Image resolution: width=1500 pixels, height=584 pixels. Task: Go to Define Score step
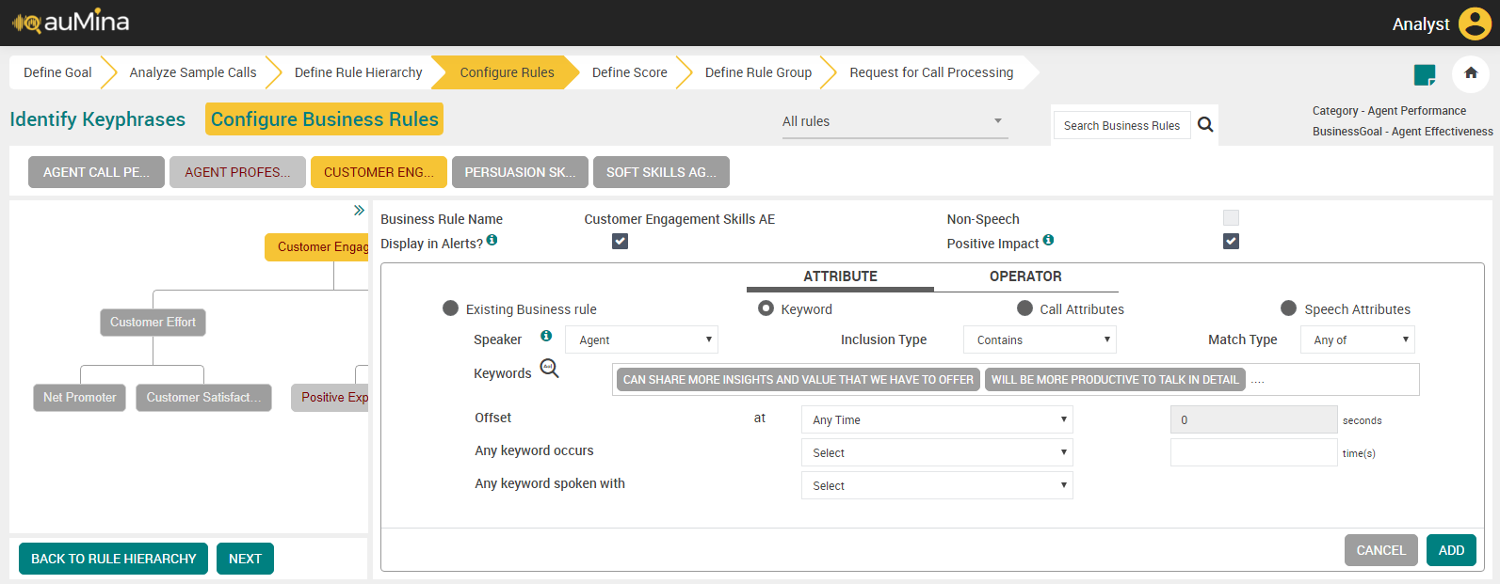(629, 72)
